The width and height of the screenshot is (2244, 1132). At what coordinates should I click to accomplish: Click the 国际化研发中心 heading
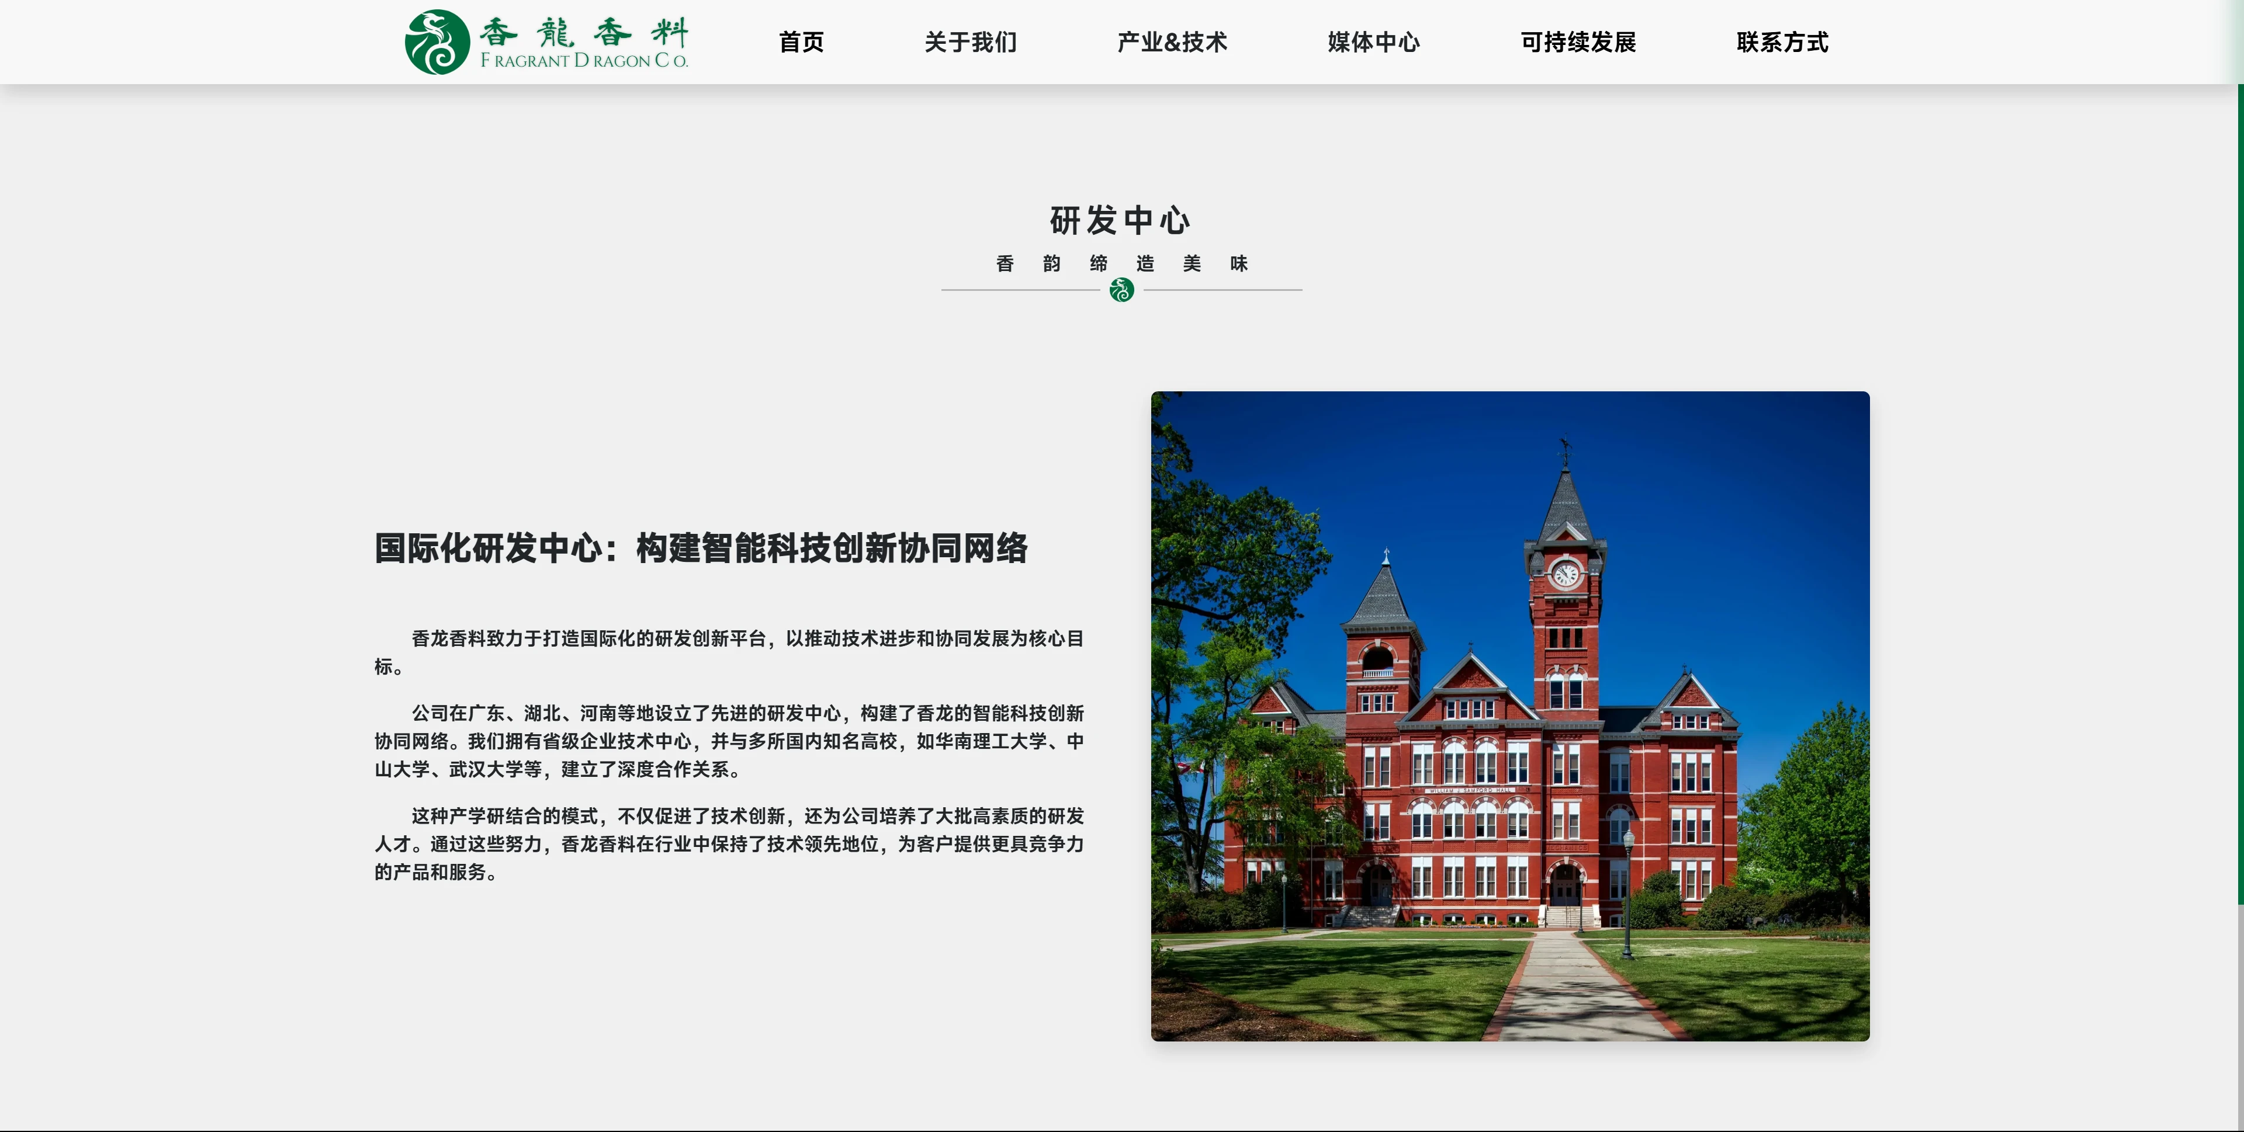point(701,548)
